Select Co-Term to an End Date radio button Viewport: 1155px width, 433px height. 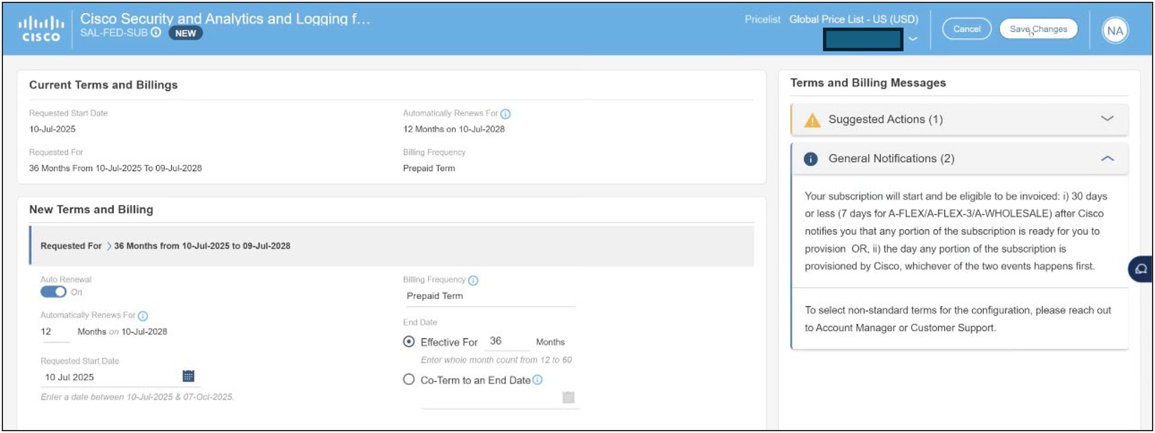point(409,380)
